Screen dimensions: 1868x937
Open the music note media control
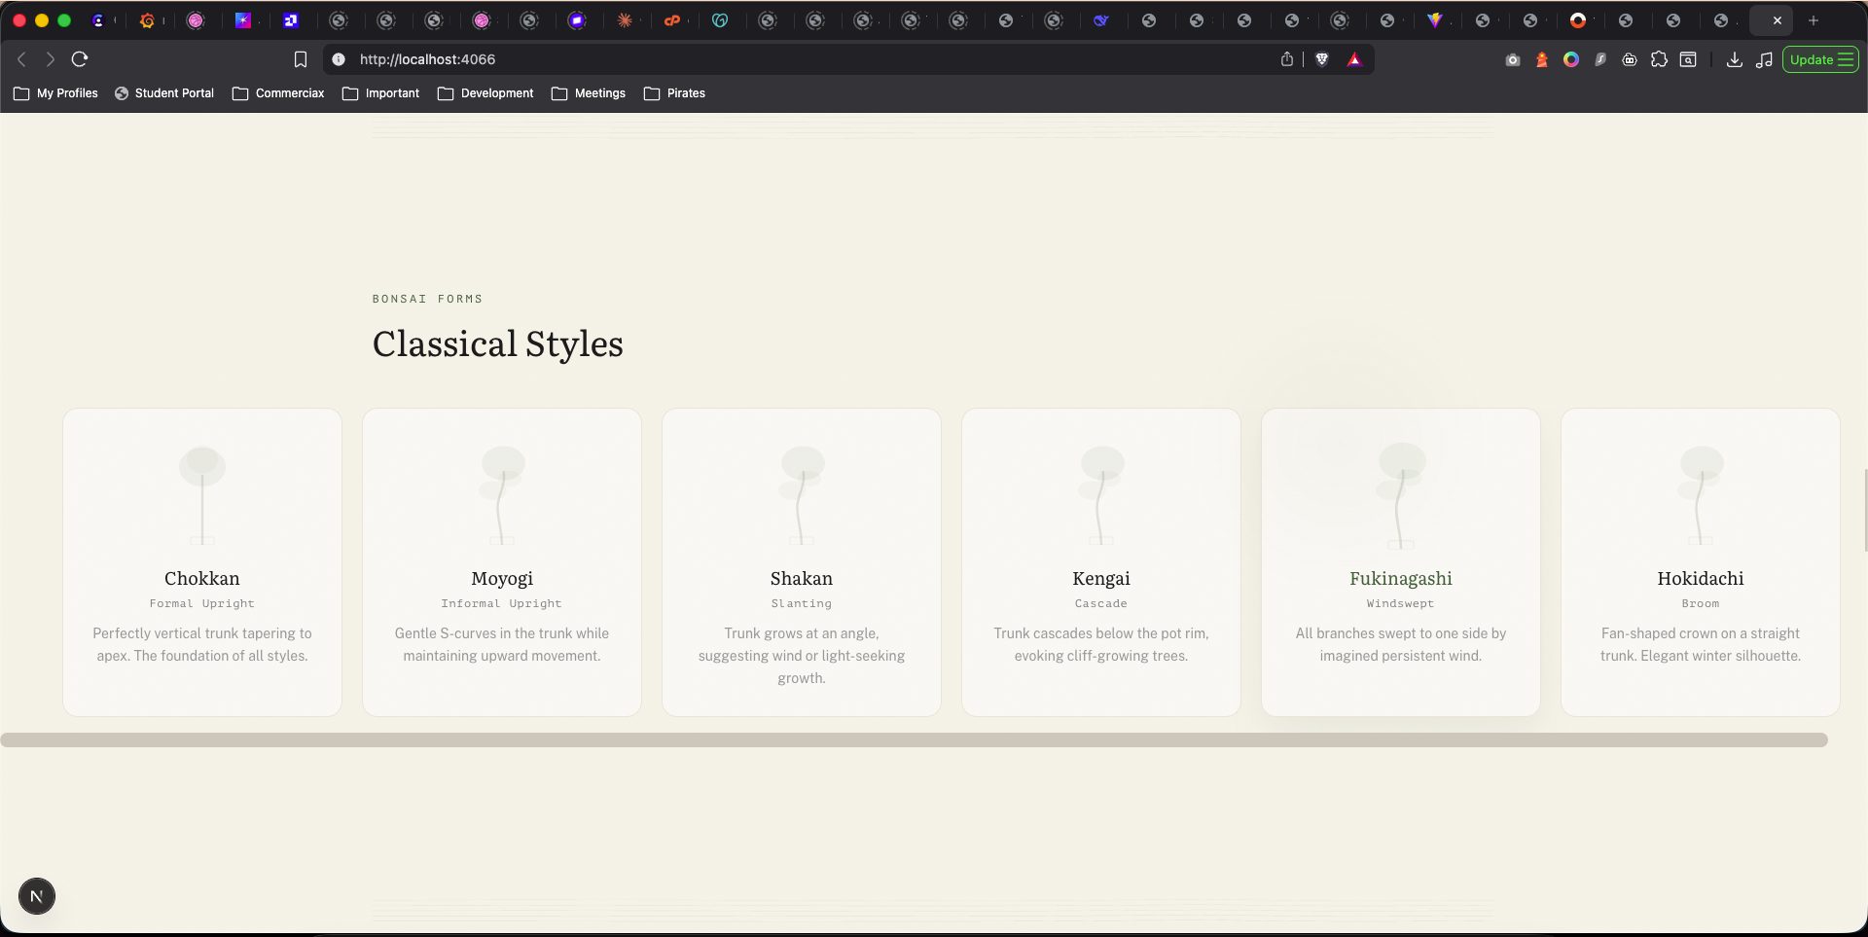click(x=1764, y=59)
